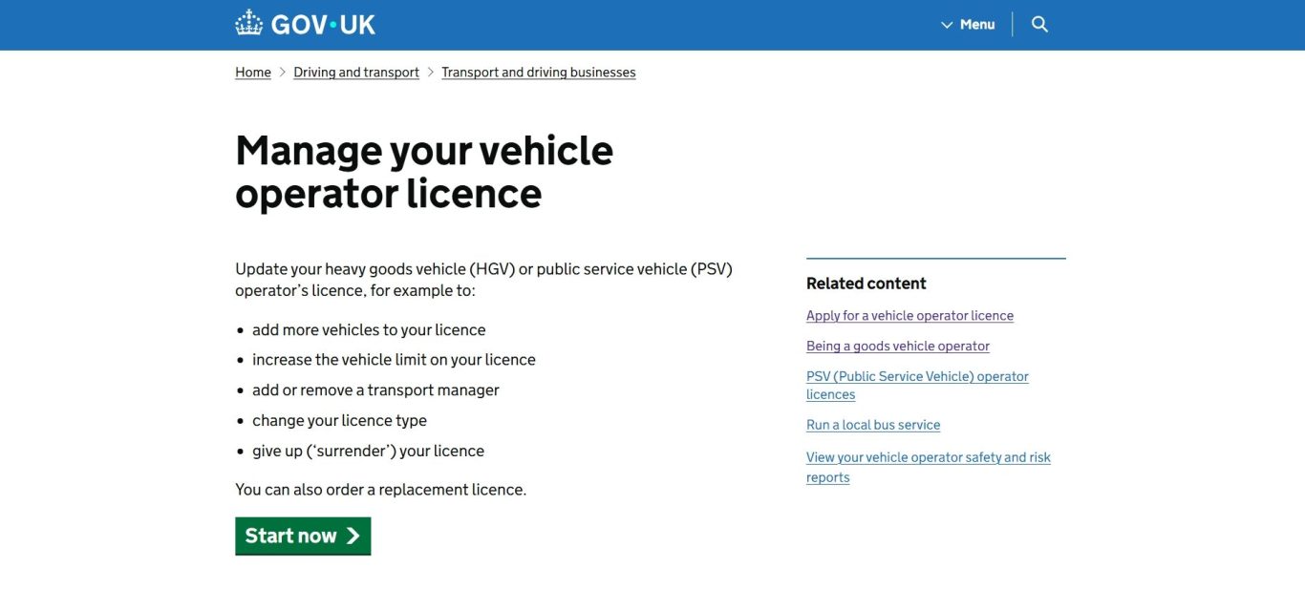
Task: Click the Related content heading
Action: [x=866, y=284]
